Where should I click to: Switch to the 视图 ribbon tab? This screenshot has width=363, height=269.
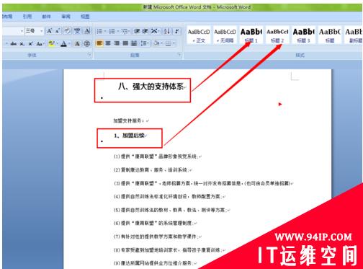point(85,17)
